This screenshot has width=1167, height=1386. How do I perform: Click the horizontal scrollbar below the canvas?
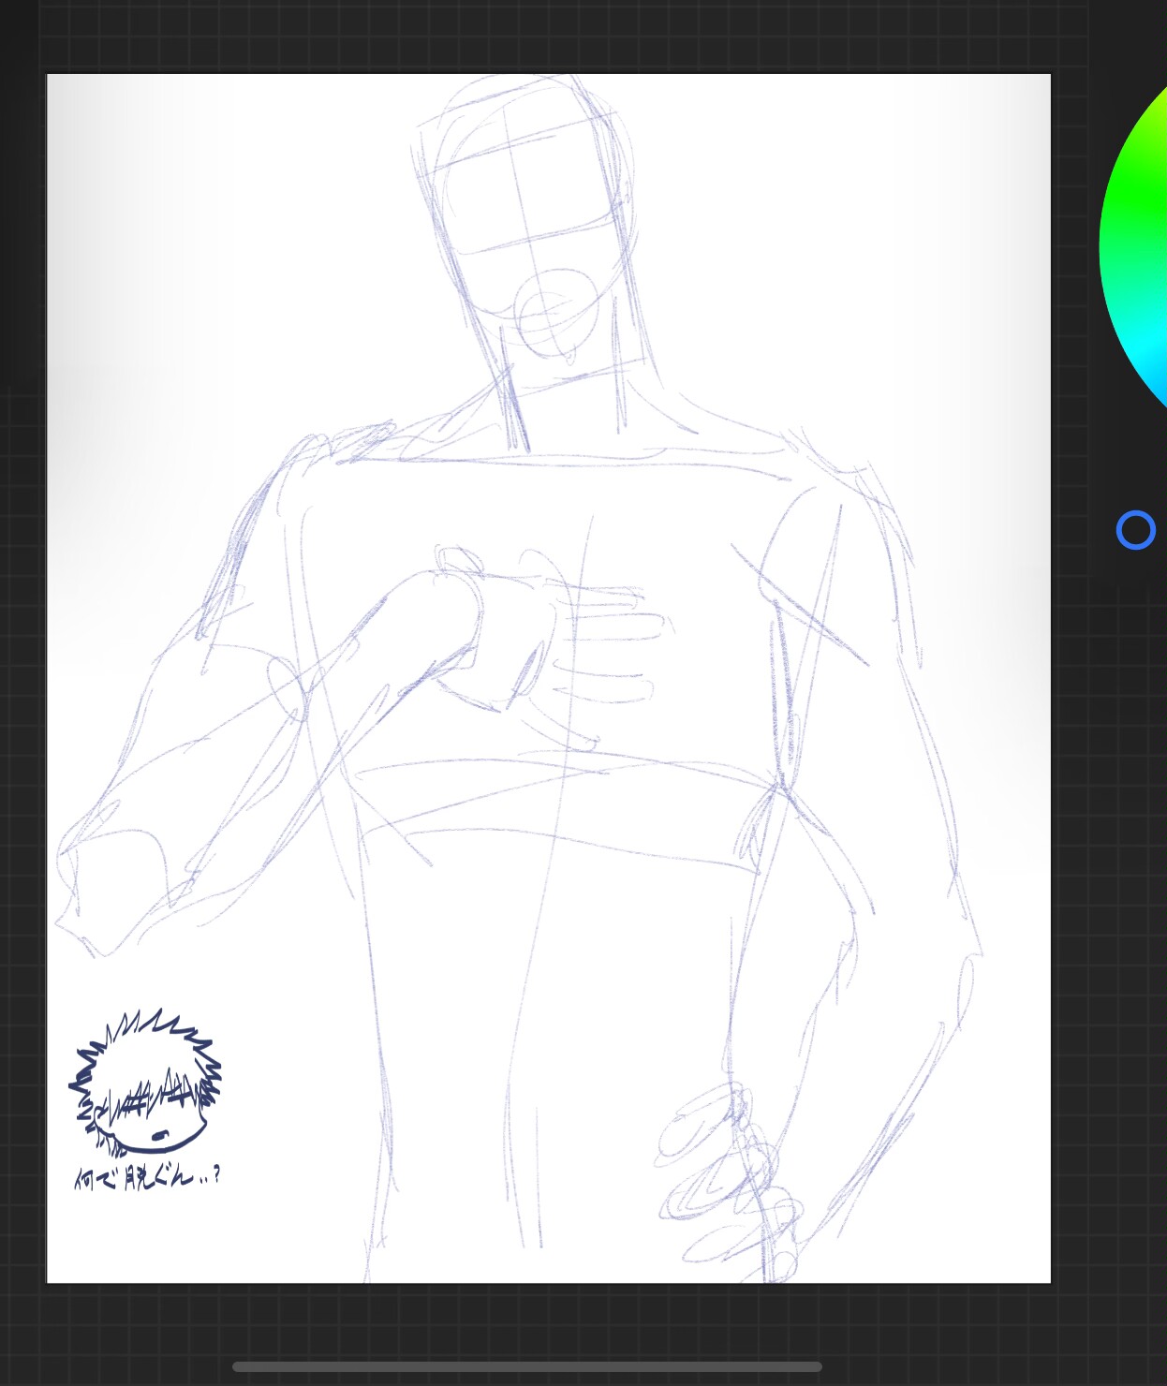tap(526, 1366)
